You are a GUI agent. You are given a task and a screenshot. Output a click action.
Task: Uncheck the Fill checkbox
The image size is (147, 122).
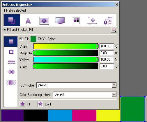coord(21,39)
